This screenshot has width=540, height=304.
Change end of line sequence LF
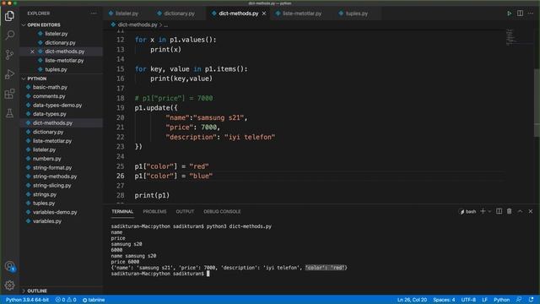(x=484, y=300)
